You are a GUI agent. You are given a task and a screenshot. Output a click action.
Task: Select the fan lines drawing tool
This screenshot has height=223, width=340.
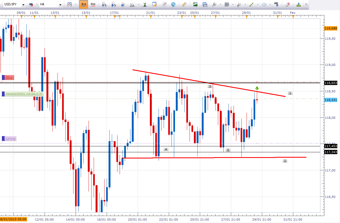[x=239, y=4]
